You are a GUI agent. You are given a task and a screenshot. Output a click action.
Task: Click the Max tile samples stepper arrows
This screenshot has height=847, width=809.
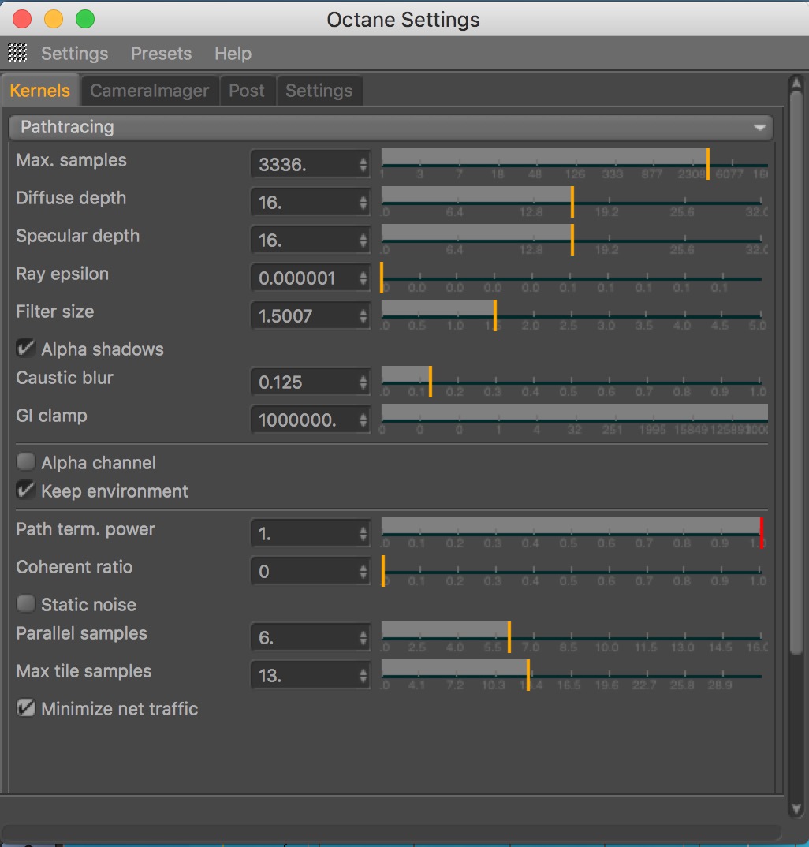[x=363, y=675]
